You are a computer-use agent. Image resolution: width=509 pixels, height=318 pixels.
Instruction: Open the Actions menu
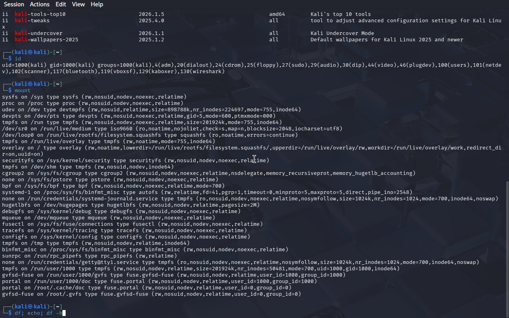40,4
